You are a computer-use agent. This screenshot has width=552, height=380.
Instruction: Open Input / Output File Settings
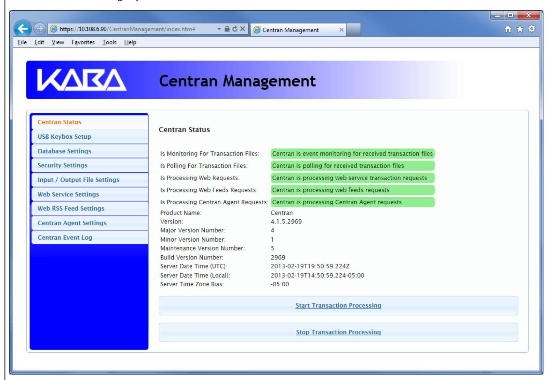[90, 180]
